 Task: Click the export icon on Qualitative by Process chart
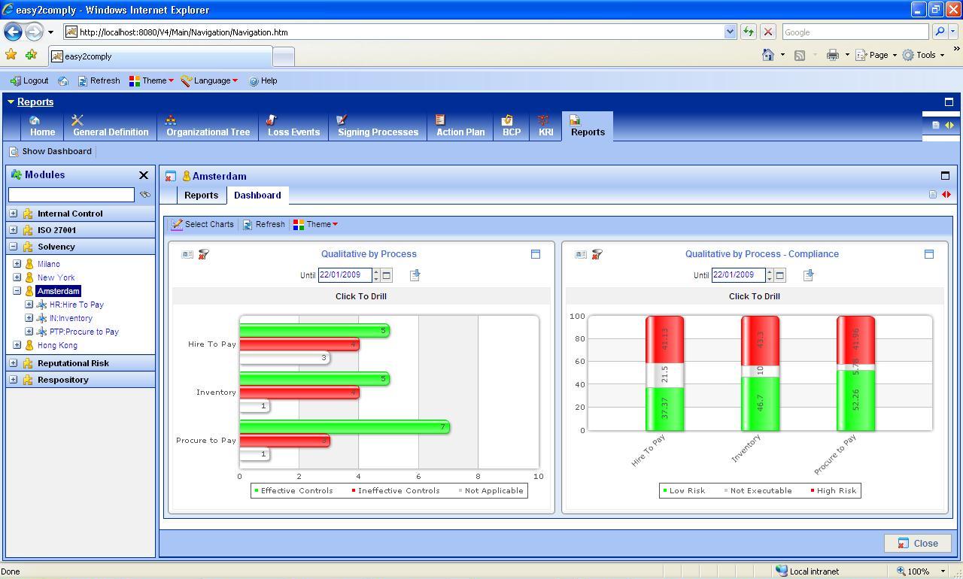[x=415, y=275]
